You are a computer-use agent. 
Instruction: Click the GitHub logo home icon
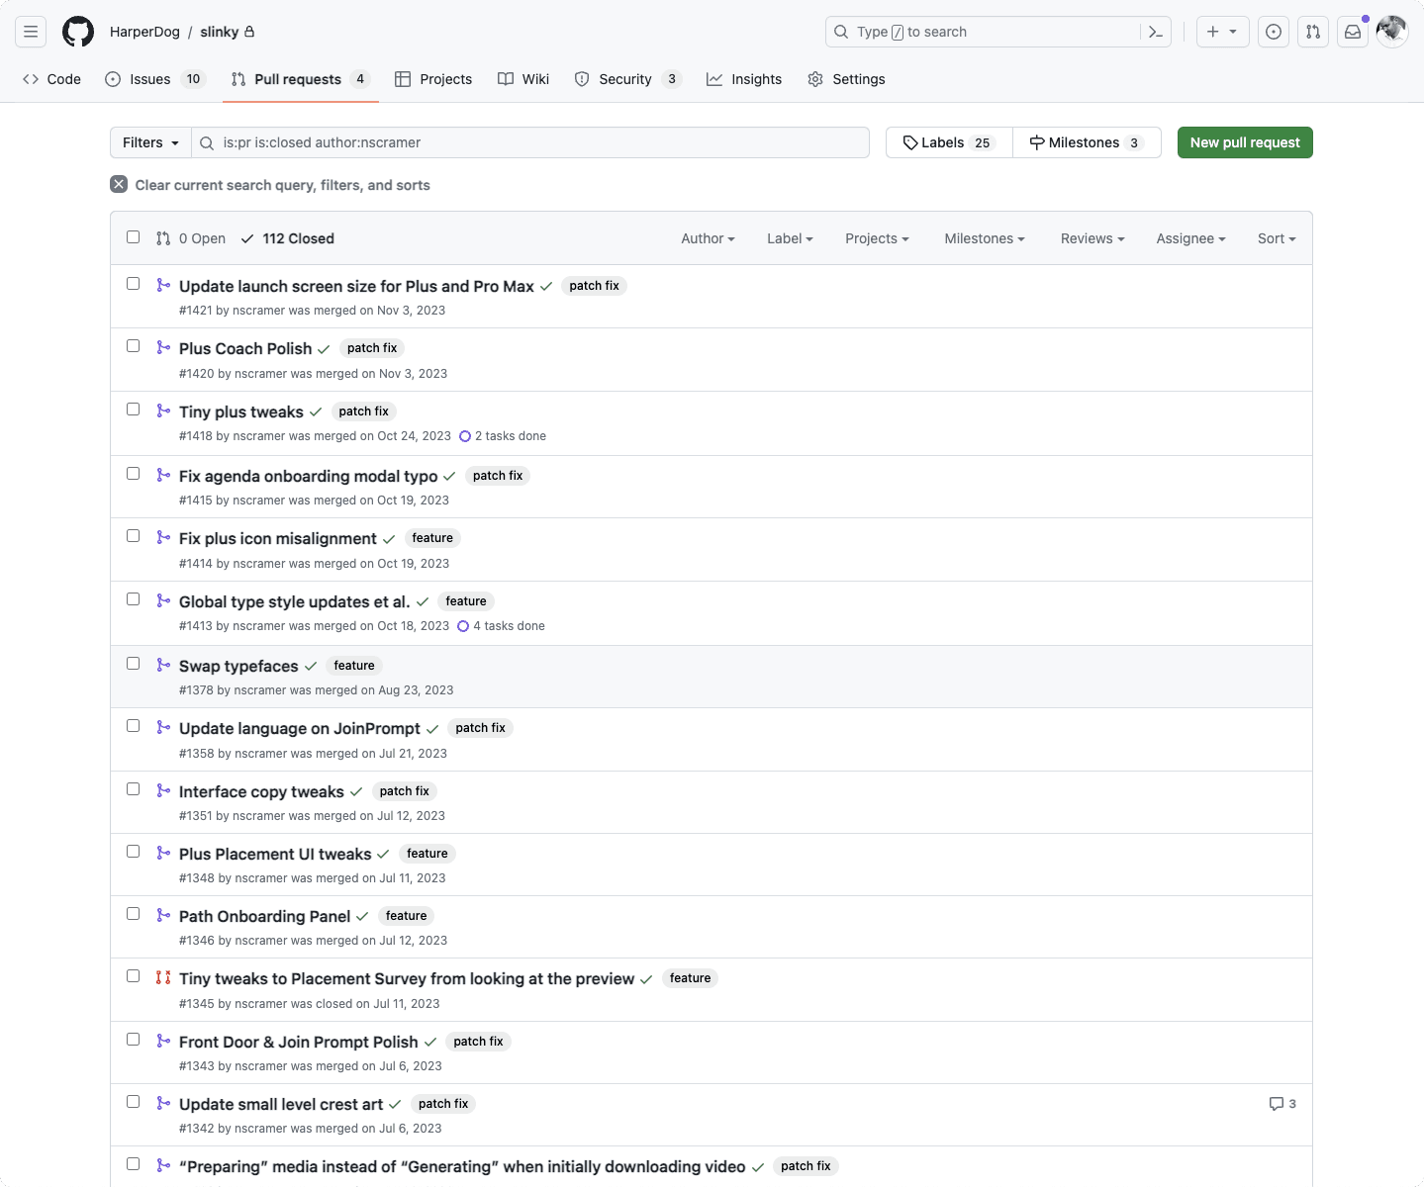(78, 32)
